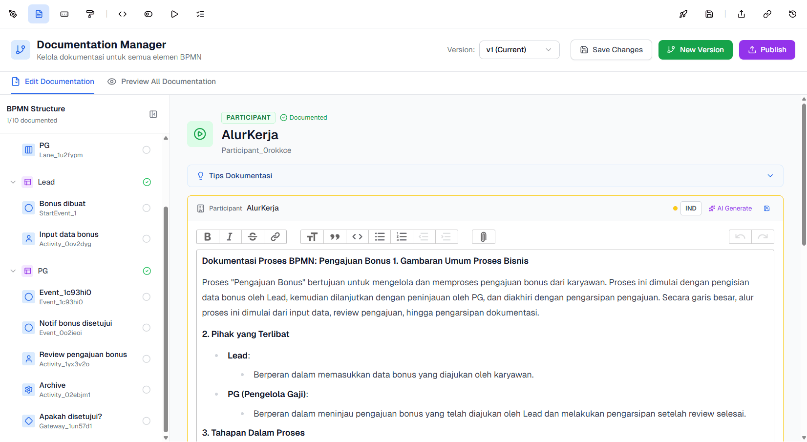807x442 pixels.
Task: Toggle documented status for Bonus dibuat
Action: tap(147, 208)
